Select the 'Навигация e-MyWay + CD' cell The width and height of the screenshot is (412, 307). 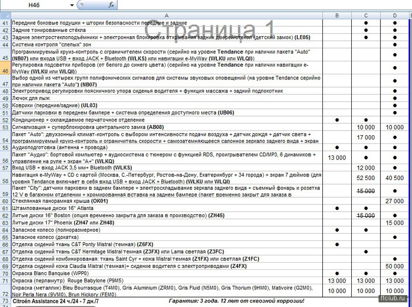[x=167, y=178]
